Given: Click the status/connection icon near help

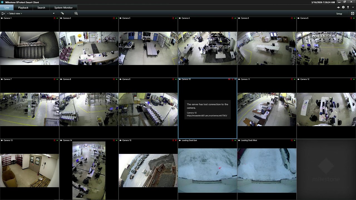Looking at the screenshot, I should [338, 7].
